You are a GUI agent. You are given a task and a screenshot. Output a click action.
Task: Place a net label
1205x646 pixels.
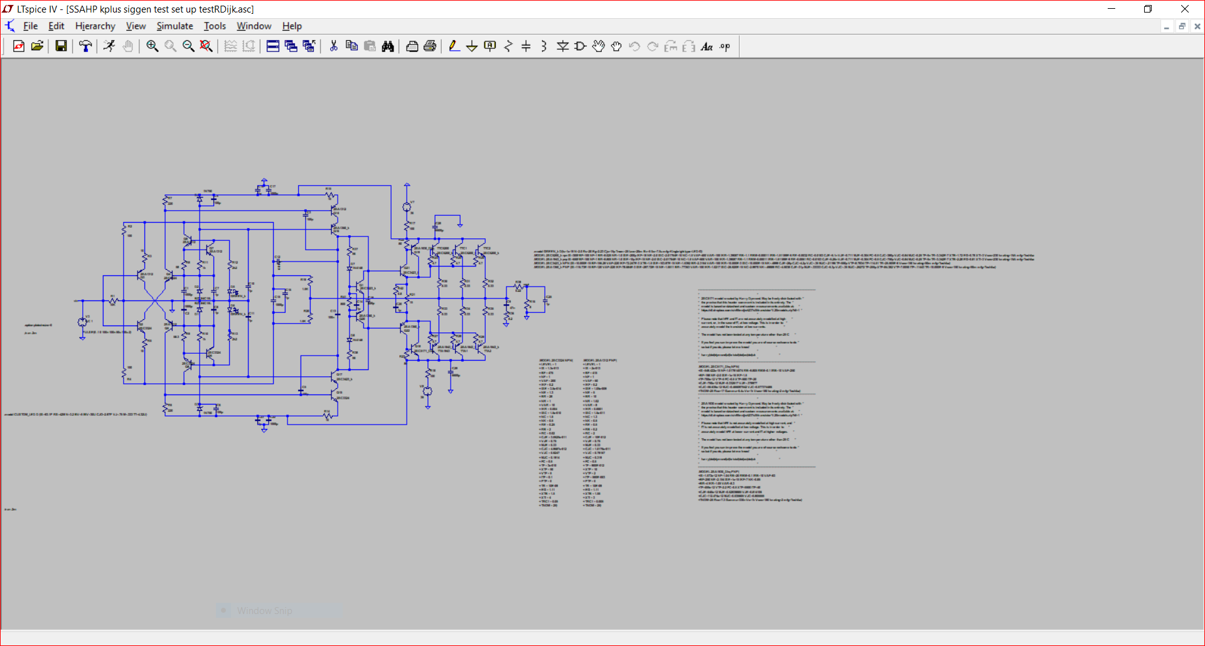tap(490, 46)
